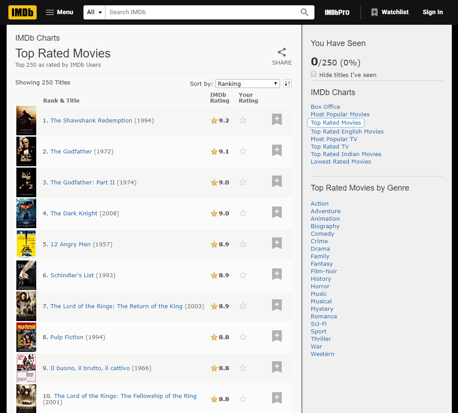The width and height of the screenshot is (458, 413).
Task: Rate Fellowship of the Ring star
Action: [243, 399]
